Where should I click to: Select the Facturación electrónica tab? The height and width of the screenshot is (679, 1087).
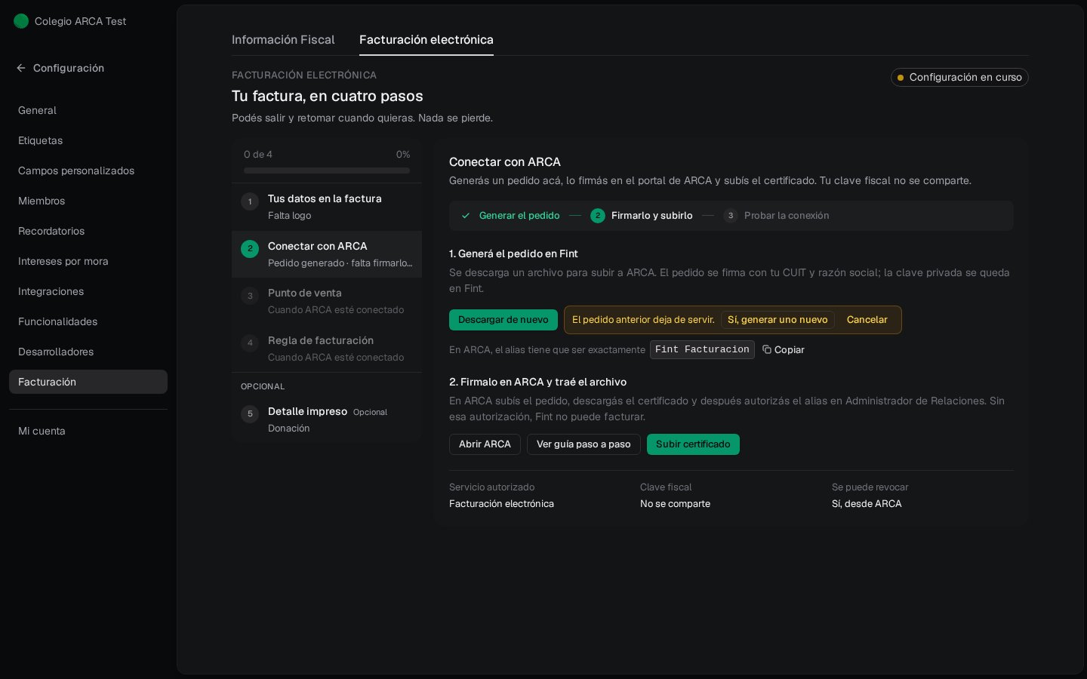pos(426,39)
